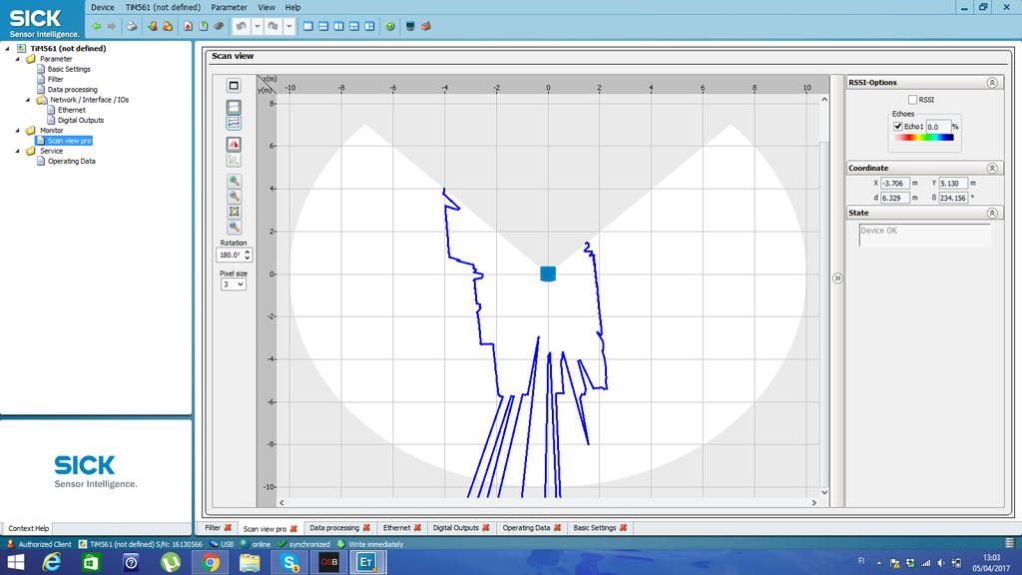Switch to horizontally split layout
This screenshot has width=1022, height=575.
(x=323, y=26)
